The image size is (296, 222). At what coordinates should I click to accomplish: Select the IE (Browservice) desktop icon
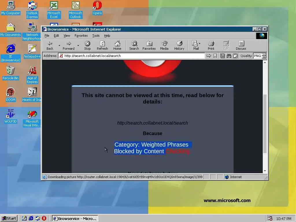[11, 53]
